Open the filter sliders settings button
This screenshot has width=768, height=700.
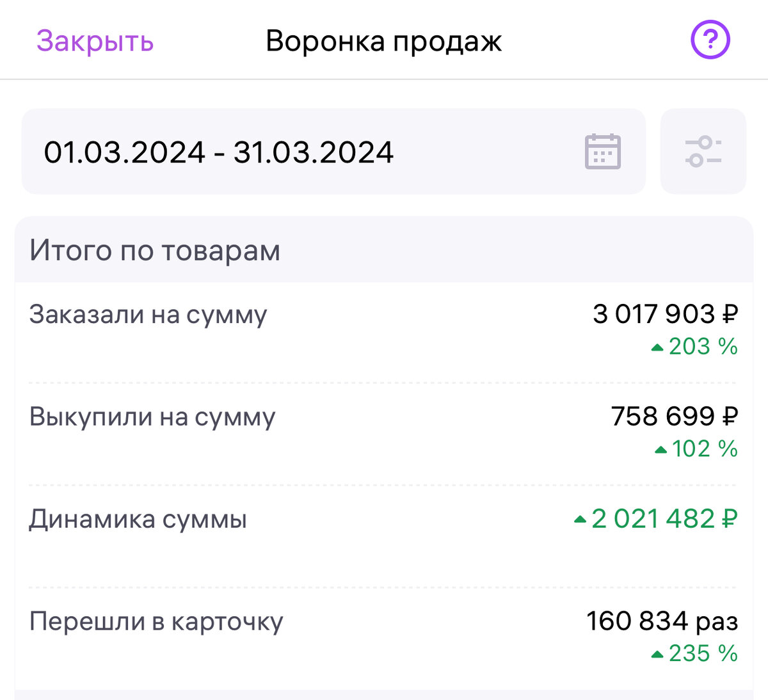(x=703, y=152)
